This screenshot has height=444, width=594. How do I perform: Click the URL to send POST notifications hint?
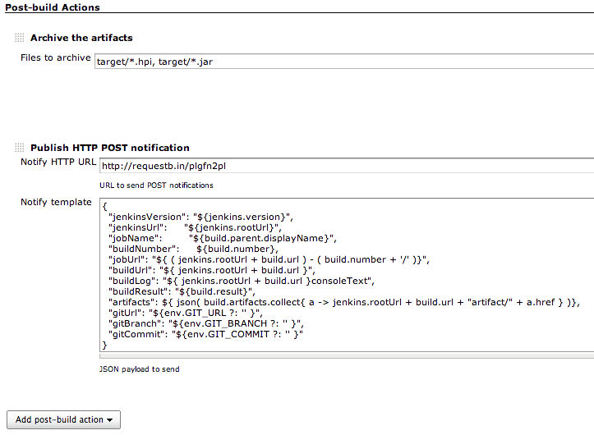coord(156,185)
